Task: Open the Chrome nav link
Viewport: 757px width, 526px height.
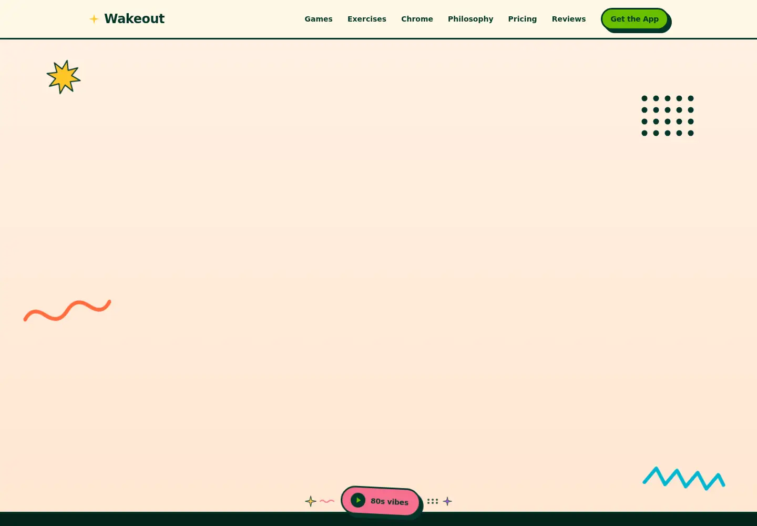Action: coord(417,19)
